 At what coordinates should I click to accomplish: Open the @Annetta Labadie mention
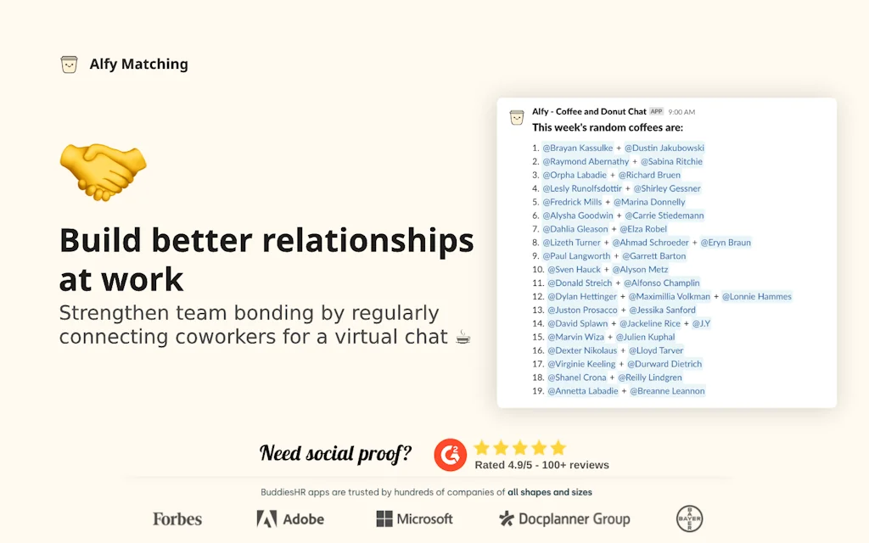[x=582, y=390]
